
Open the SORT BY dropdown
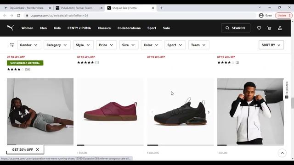tap(271, 45)
